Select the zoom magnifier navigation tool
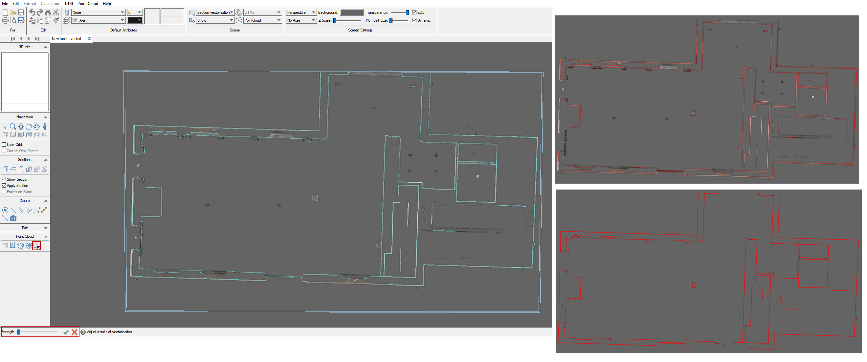This screenshot has width=867, height=362. point(13,127)
